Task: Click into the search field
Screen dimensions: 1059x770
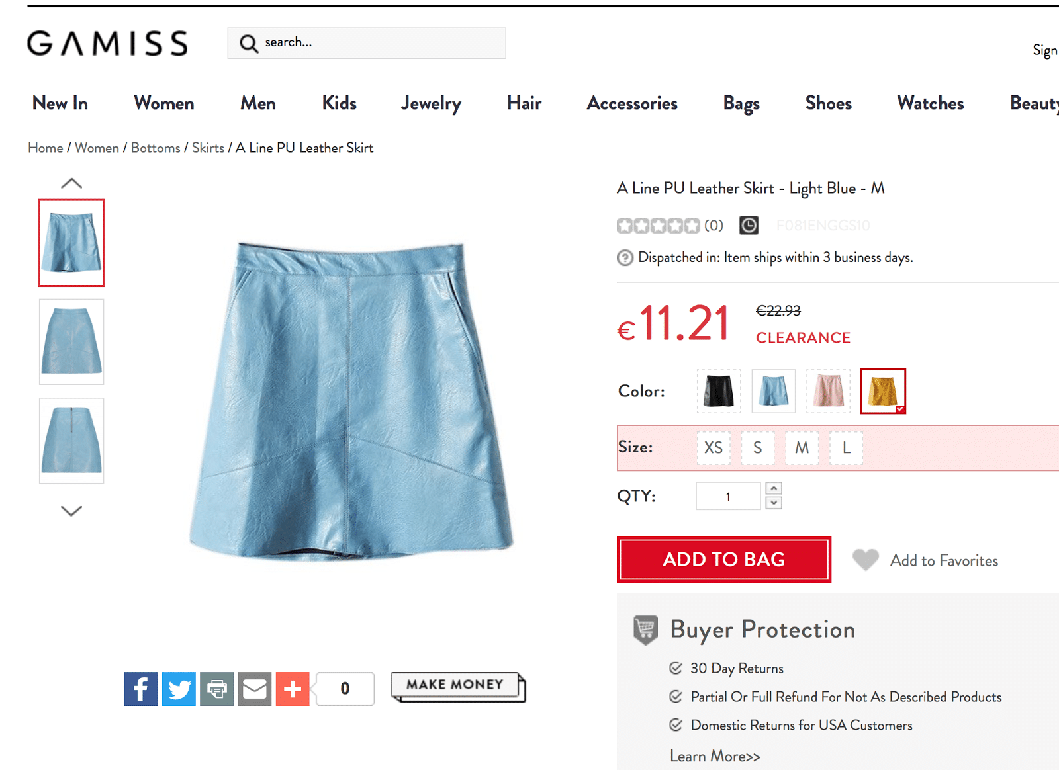Action: [x=367, y=43]
